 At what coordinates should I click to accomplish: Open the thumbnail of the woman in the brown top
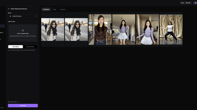click(x=100, y=29)
